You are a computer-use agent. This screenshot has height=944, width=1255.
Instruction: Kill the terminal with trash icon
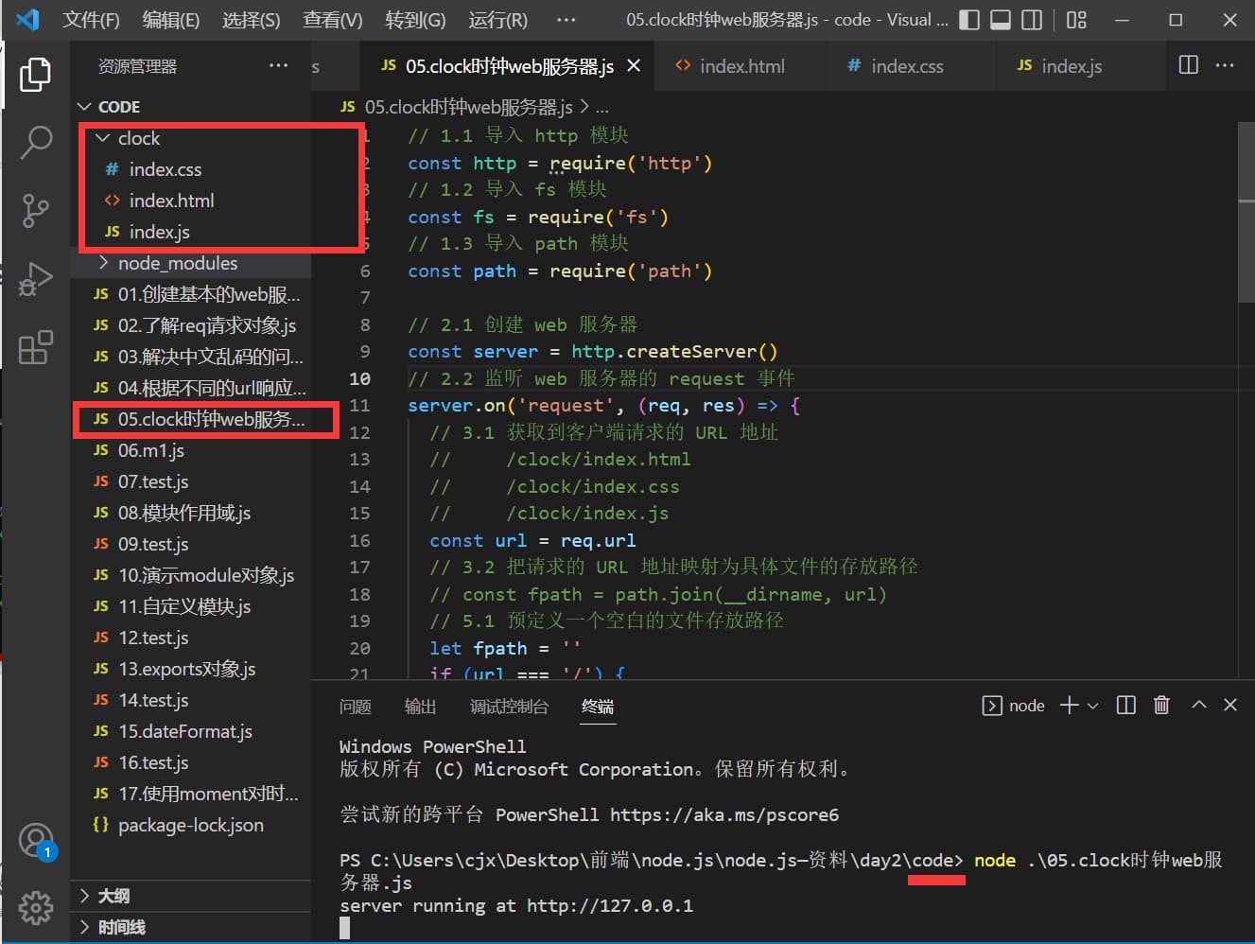pyautogui.click(x=1161, y=705)
